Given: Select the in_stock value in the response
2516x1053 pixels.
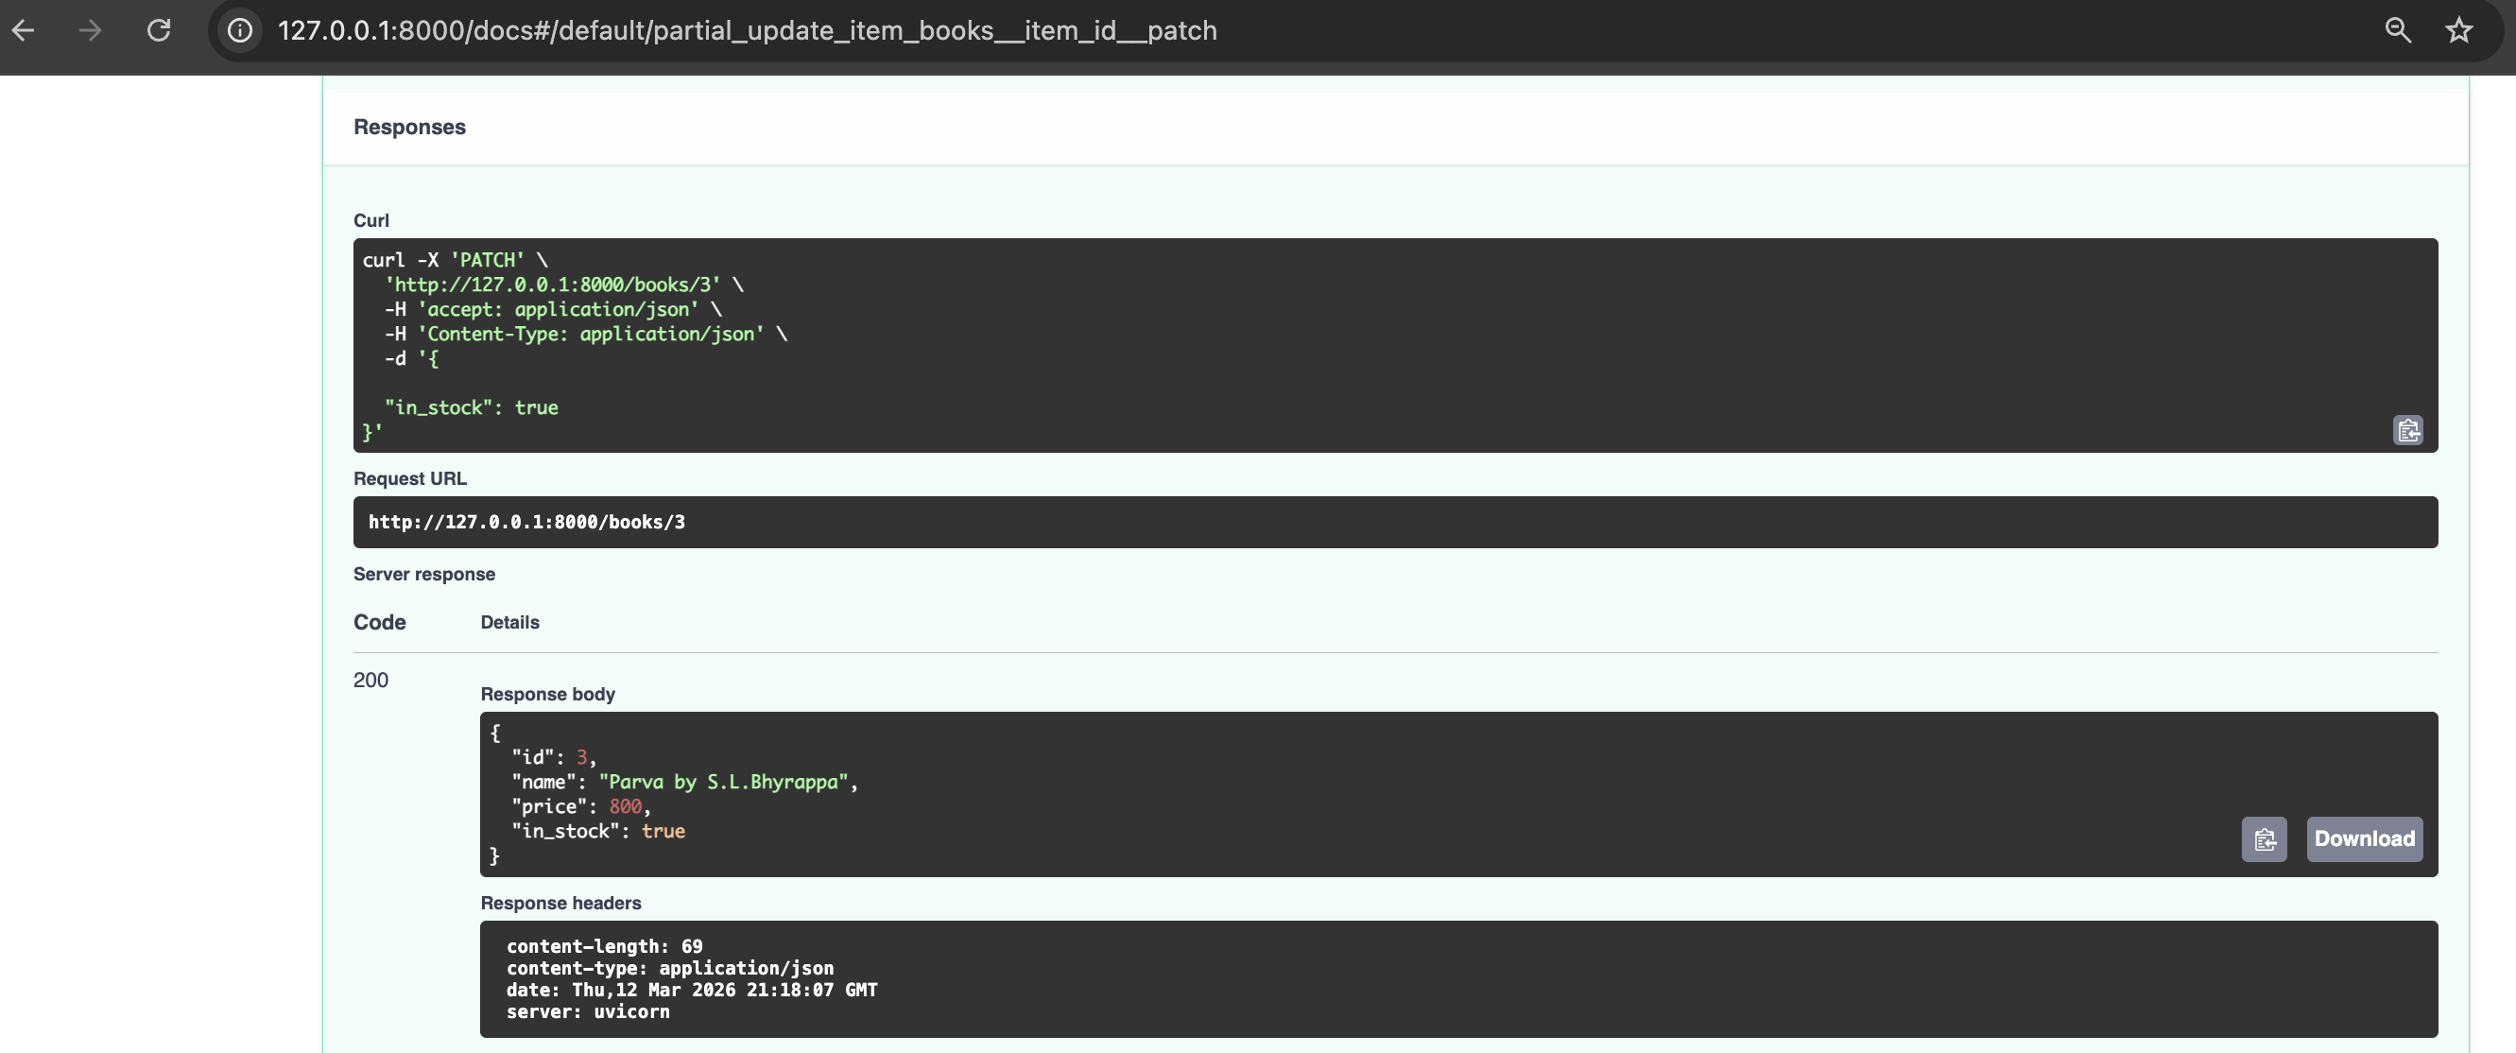Looking at the screenshot, I should tap(663, 830).
